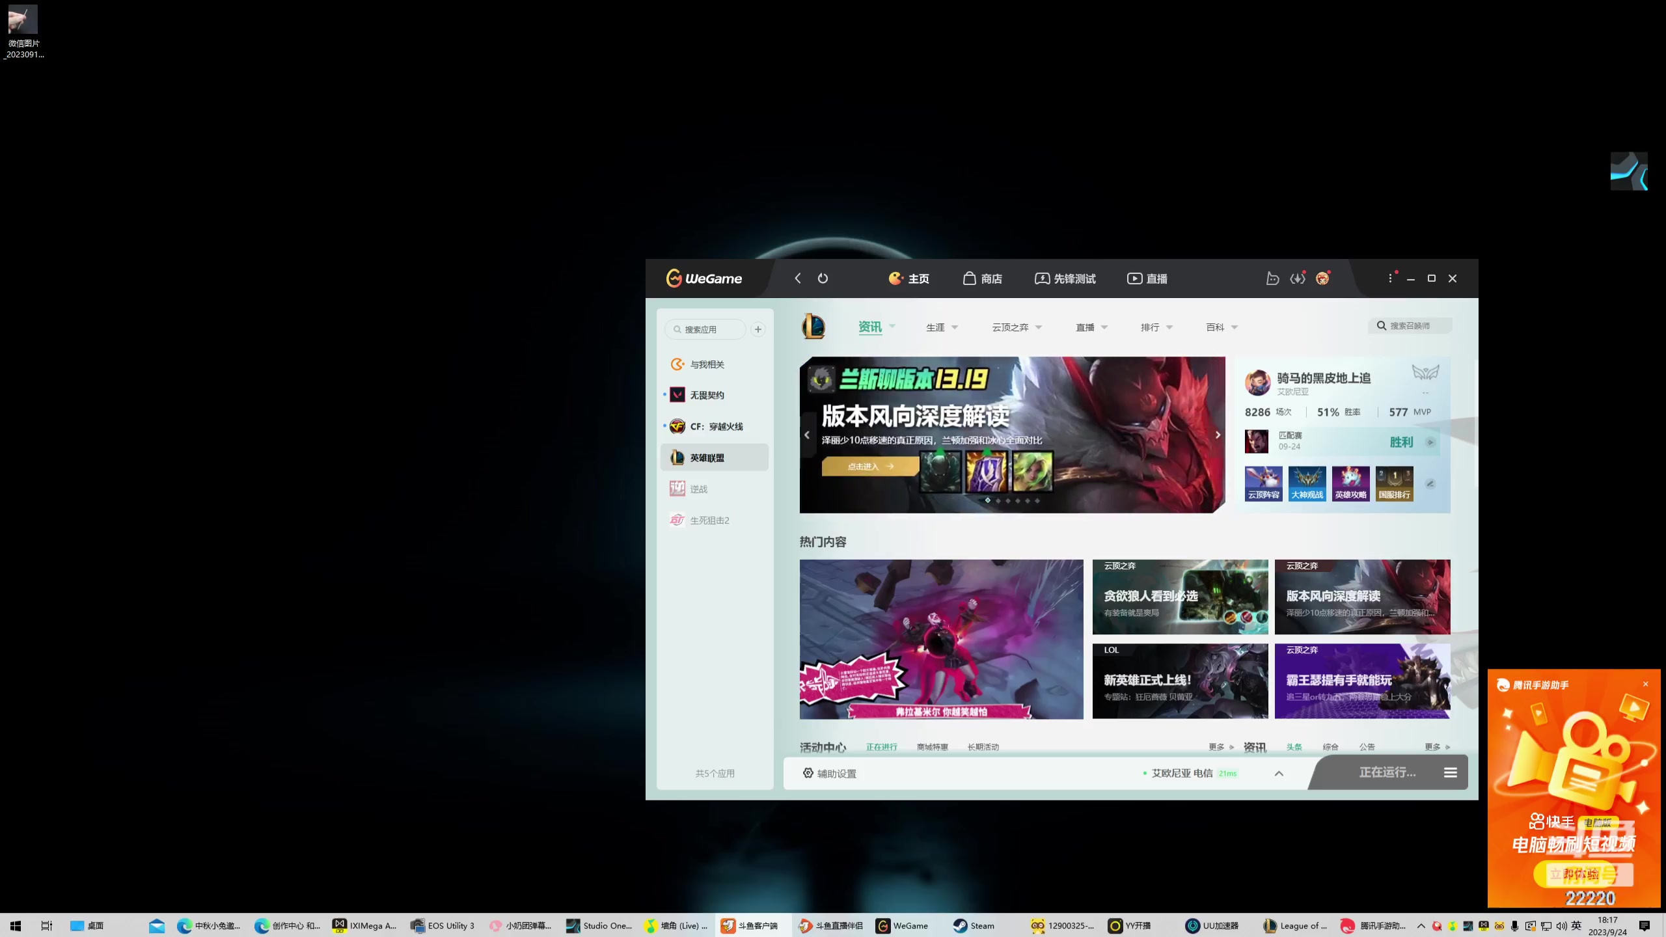Click the volume icon in system tray
This screenshot has width=1666, height=937.
[x=1561, y=925]
